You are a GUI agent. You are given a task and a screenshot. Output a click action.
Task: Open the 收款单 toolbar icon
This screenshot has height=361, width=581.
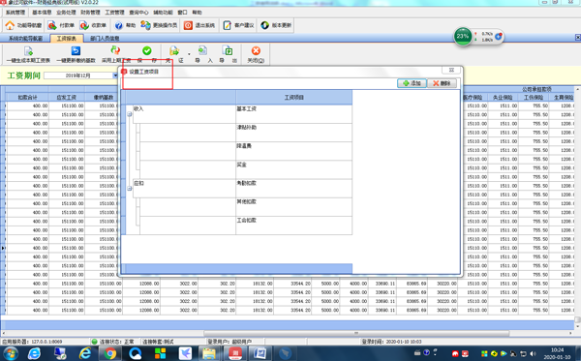point(84,25)
